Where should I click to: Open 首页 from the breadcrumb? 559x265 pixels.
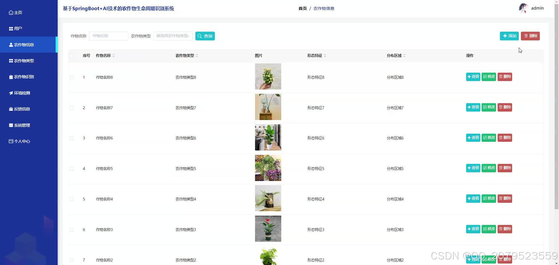click(x=302, y=8)
